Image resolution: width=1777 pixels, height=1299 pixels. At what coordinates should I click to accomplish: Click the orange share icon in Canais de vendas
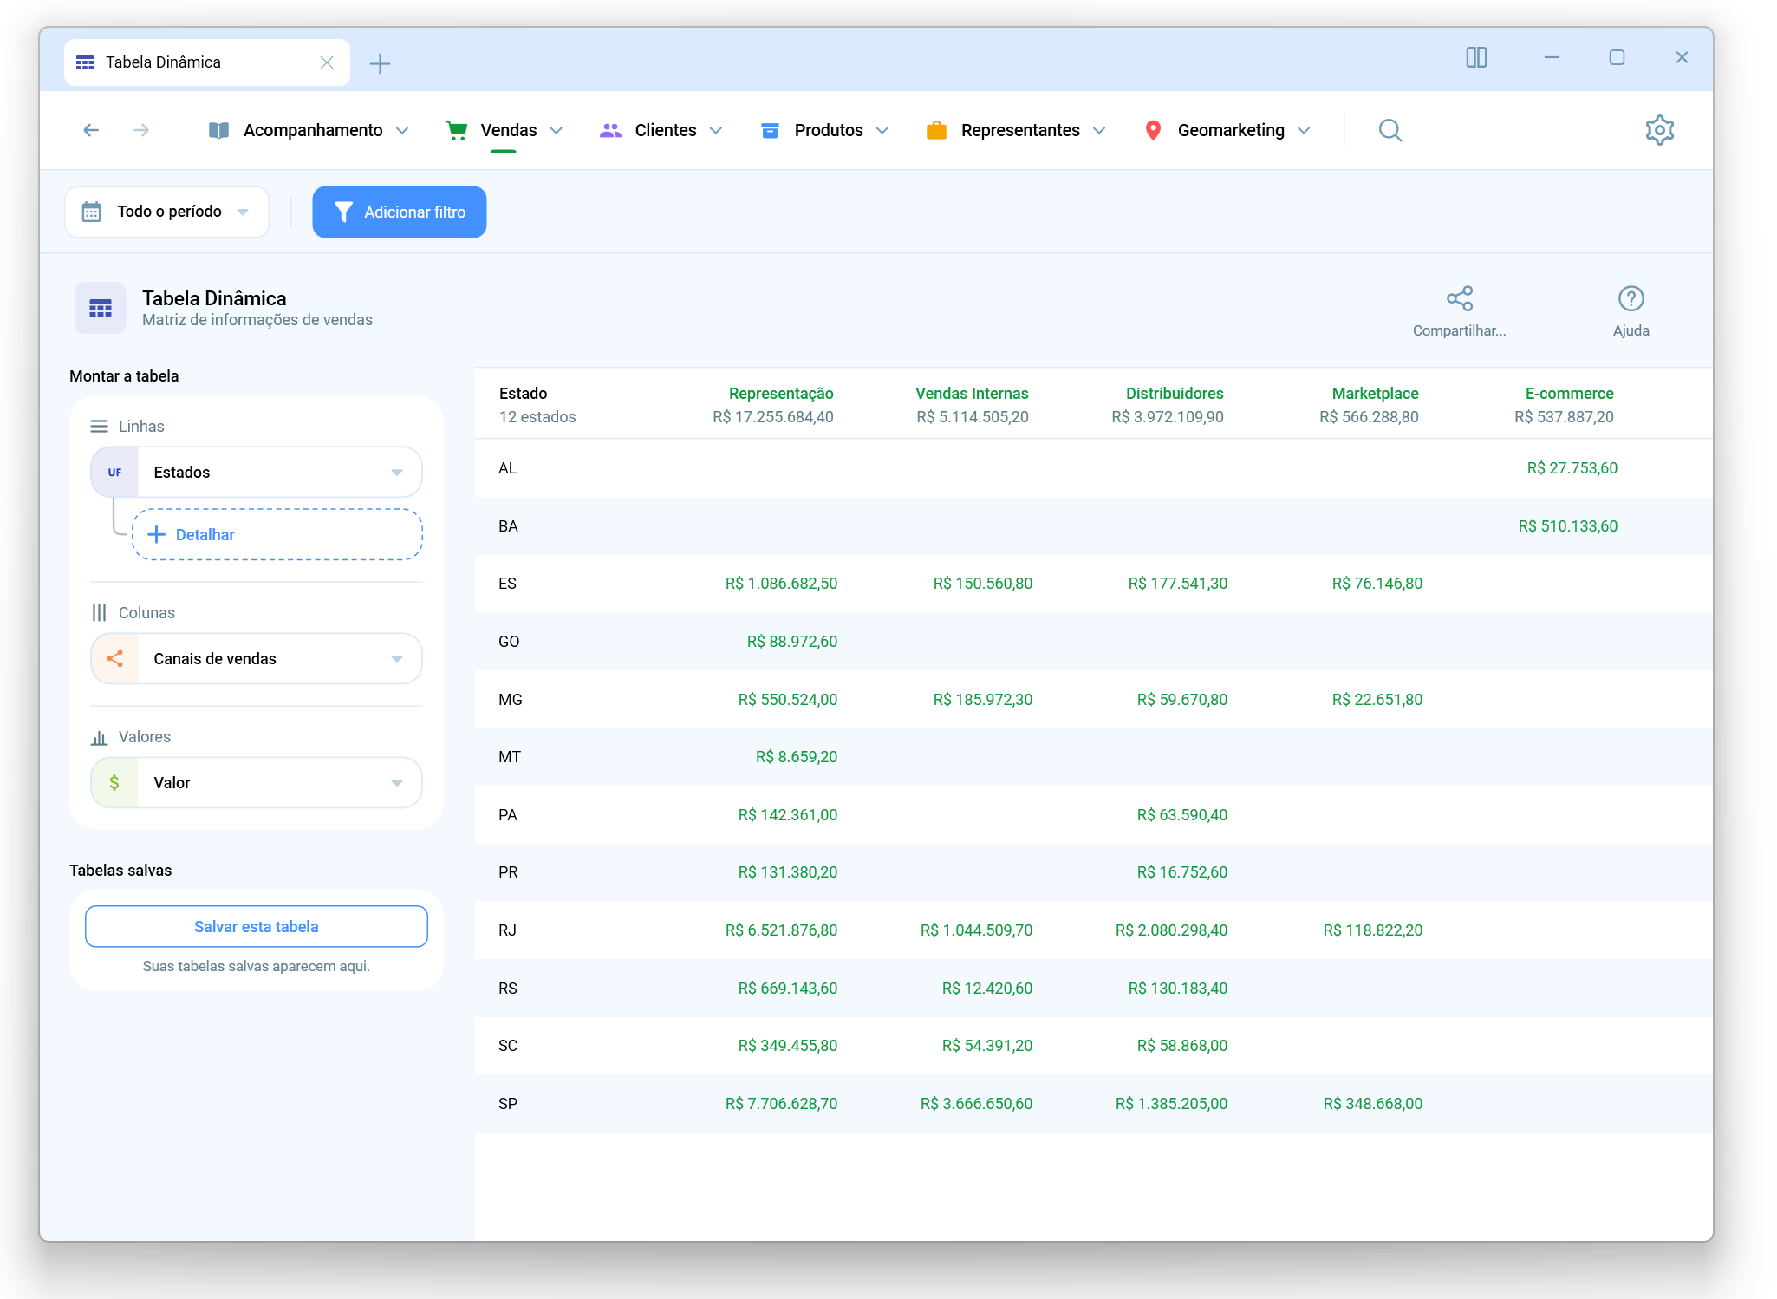pyautogui.click(x=114, y=659)
